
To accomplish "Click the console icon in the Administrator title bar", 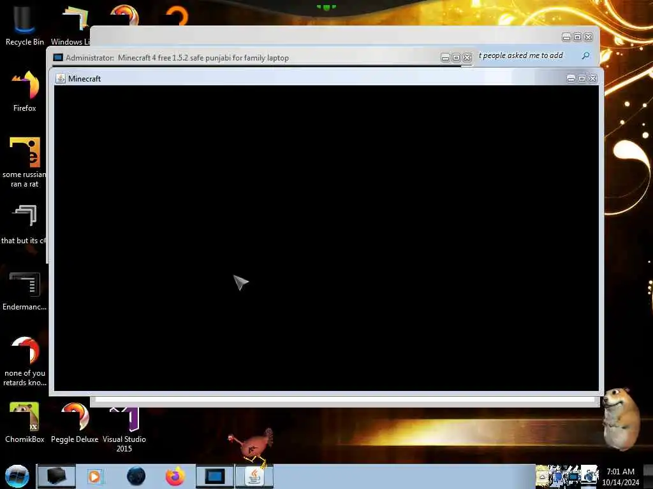I will 58,57.
